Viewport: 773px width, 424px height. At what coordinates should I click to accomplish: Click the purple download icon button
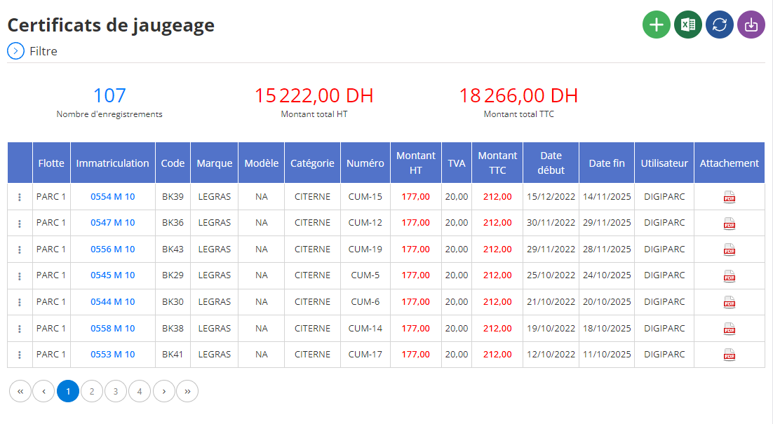click(x=751, y=25)
